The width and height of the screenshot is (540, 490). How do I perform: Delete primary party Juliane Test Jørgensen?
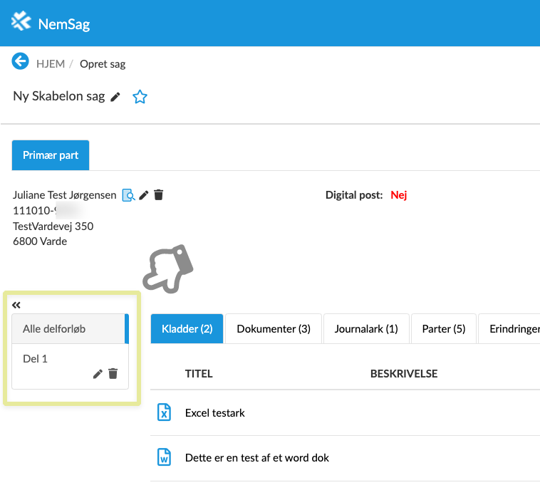point(158,195)
